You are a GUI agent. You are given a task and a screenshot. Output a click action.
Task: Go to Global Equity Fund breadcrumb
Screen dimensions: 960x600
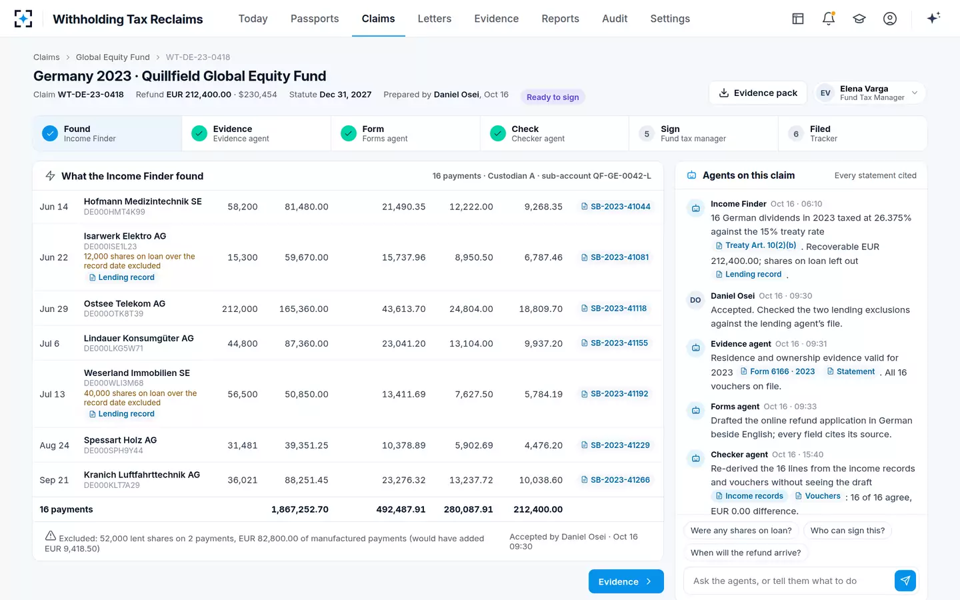pos(113,57)
